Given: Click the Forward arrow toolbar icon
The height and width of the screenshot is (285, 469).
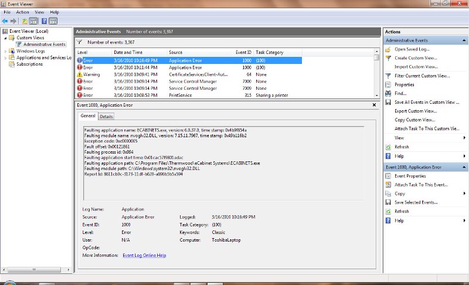Looking at the screenshot, I should pos(13,21).
